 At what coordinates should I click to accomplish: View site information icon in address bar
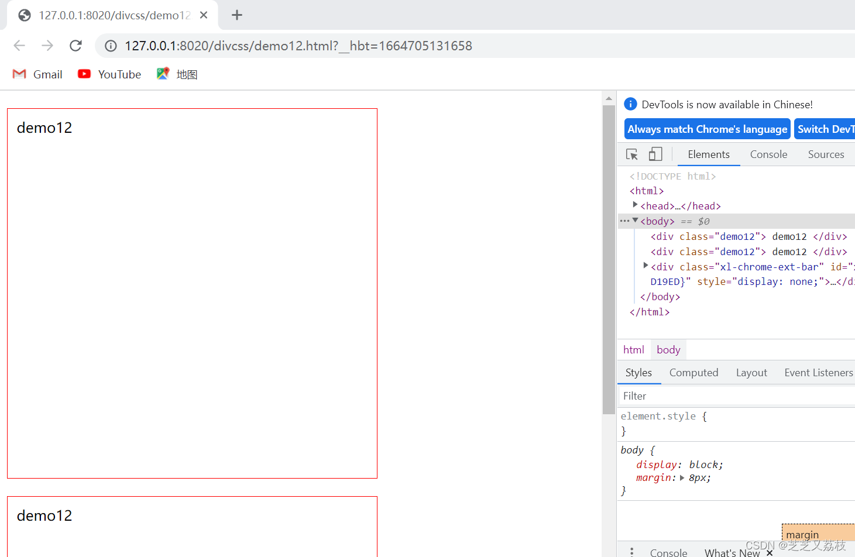pyautogui.click(x=111, y=46)
